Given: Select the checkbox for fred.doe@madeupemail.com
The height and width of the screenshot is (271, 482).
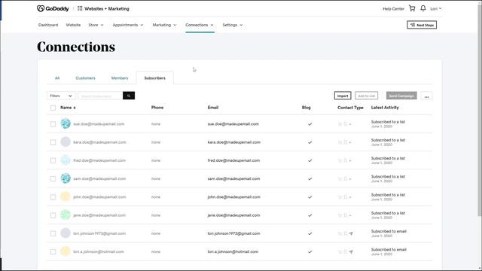Looking at the screenshot, I should click(53, 160).
